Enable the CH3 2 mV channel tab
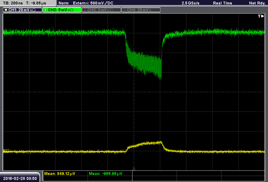Screen dimensions: 268x182 point(101,10)
